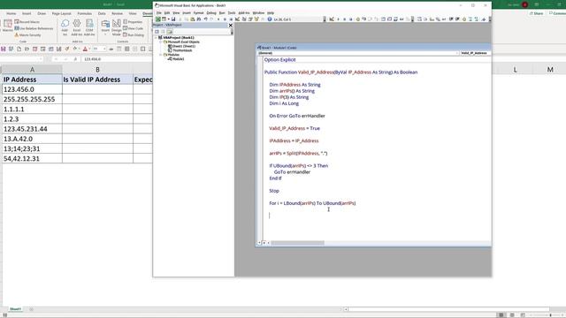Collapse the Modules folder node

161,55
